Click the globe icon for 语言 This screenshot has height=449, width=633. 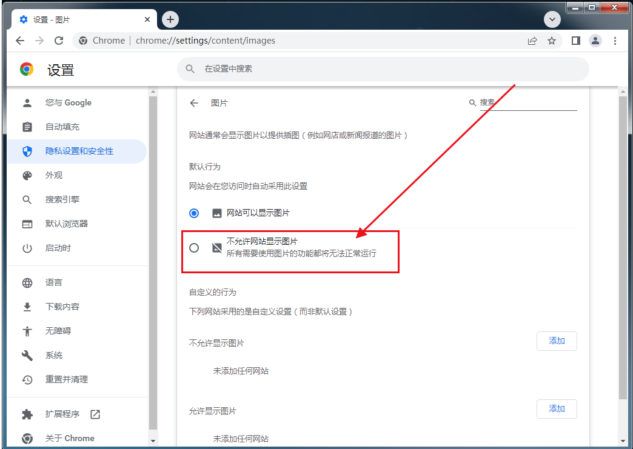[27, 283]
